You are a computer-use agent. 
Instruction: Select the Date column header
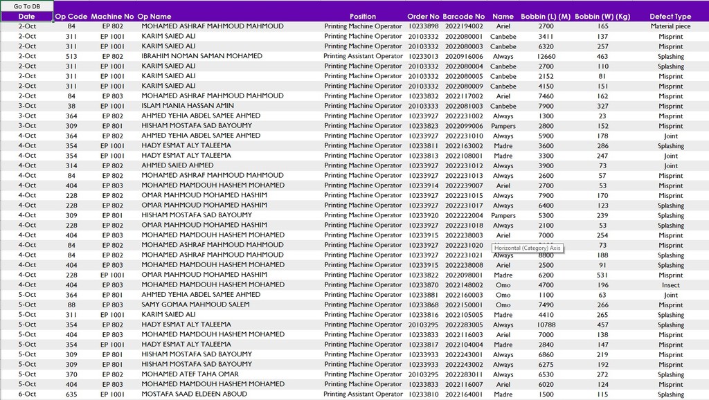pos(27,17)
